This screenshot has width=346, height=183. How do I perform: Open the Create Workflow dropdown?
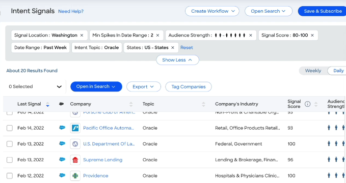[x=212, y=11]
